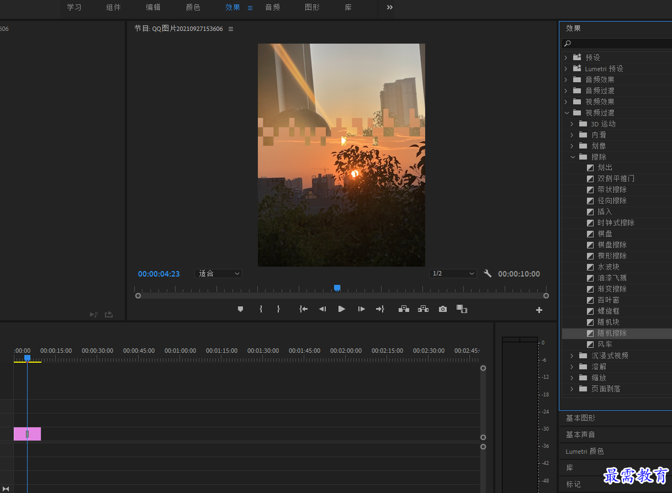Mark Out point with closing brace icon
672x493 pixels.
(x=278, y=309)
